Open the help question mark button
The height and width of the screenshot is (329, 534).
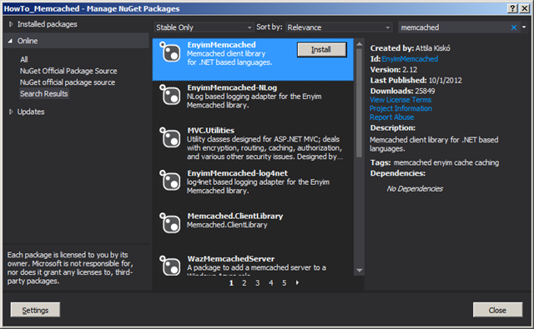click(x=512, y=8)
